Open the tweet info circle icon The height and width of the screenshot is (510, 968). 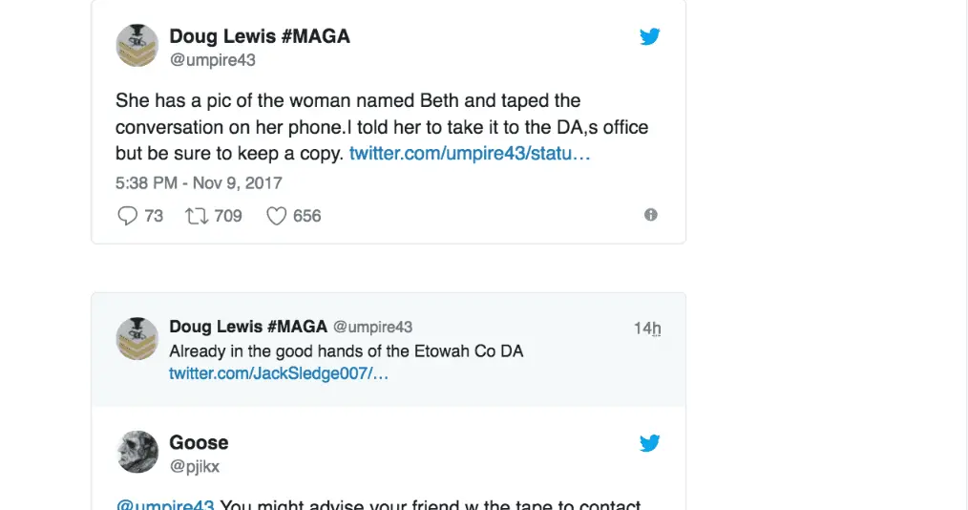coord(651,215)
